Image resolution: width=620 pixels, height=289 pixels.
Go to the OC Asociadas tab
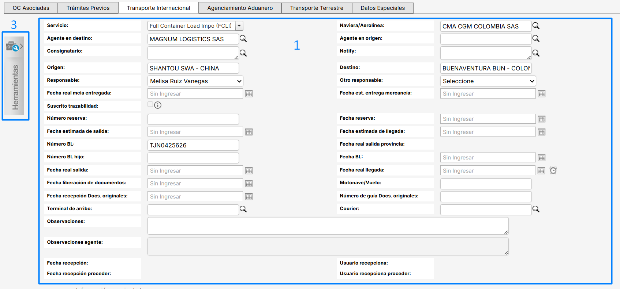pyautogui.click(x=31, y=8)
